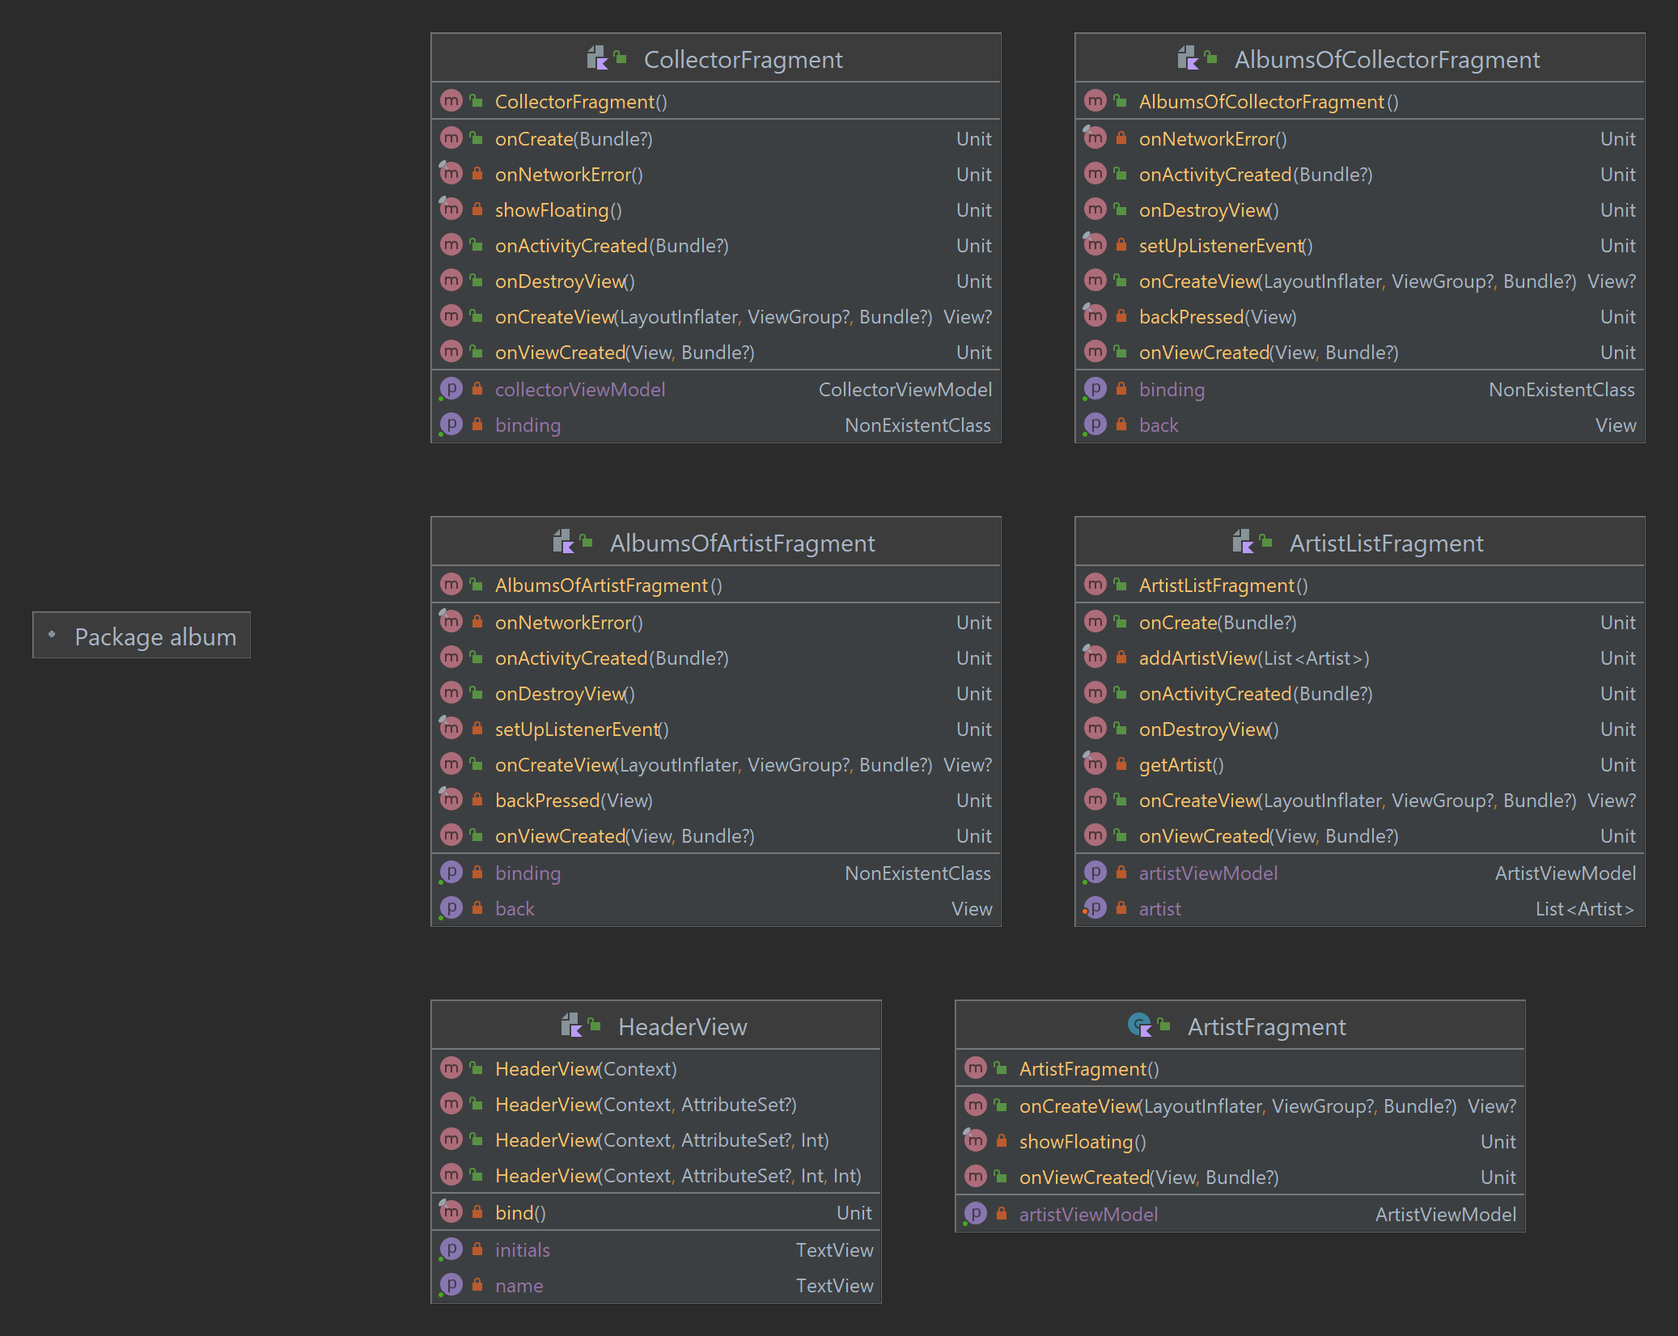This screenshot has width=1678, height=1336.
Task: Click the method icon beside bind() in HeaderView
Action: click(x=451, y=1212)
